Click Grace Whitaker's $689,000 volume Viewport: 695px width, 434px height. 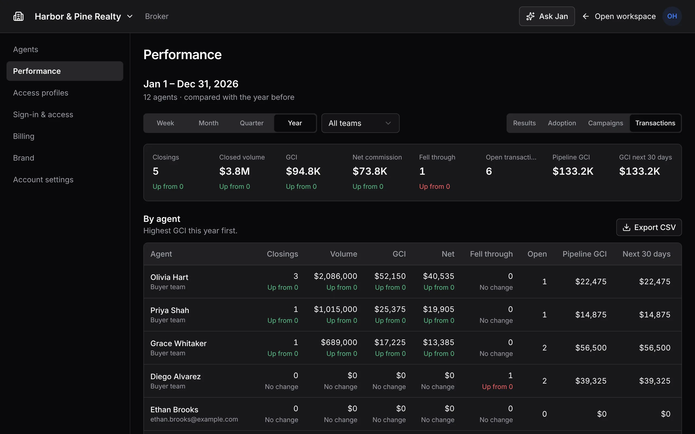point(339,342)
